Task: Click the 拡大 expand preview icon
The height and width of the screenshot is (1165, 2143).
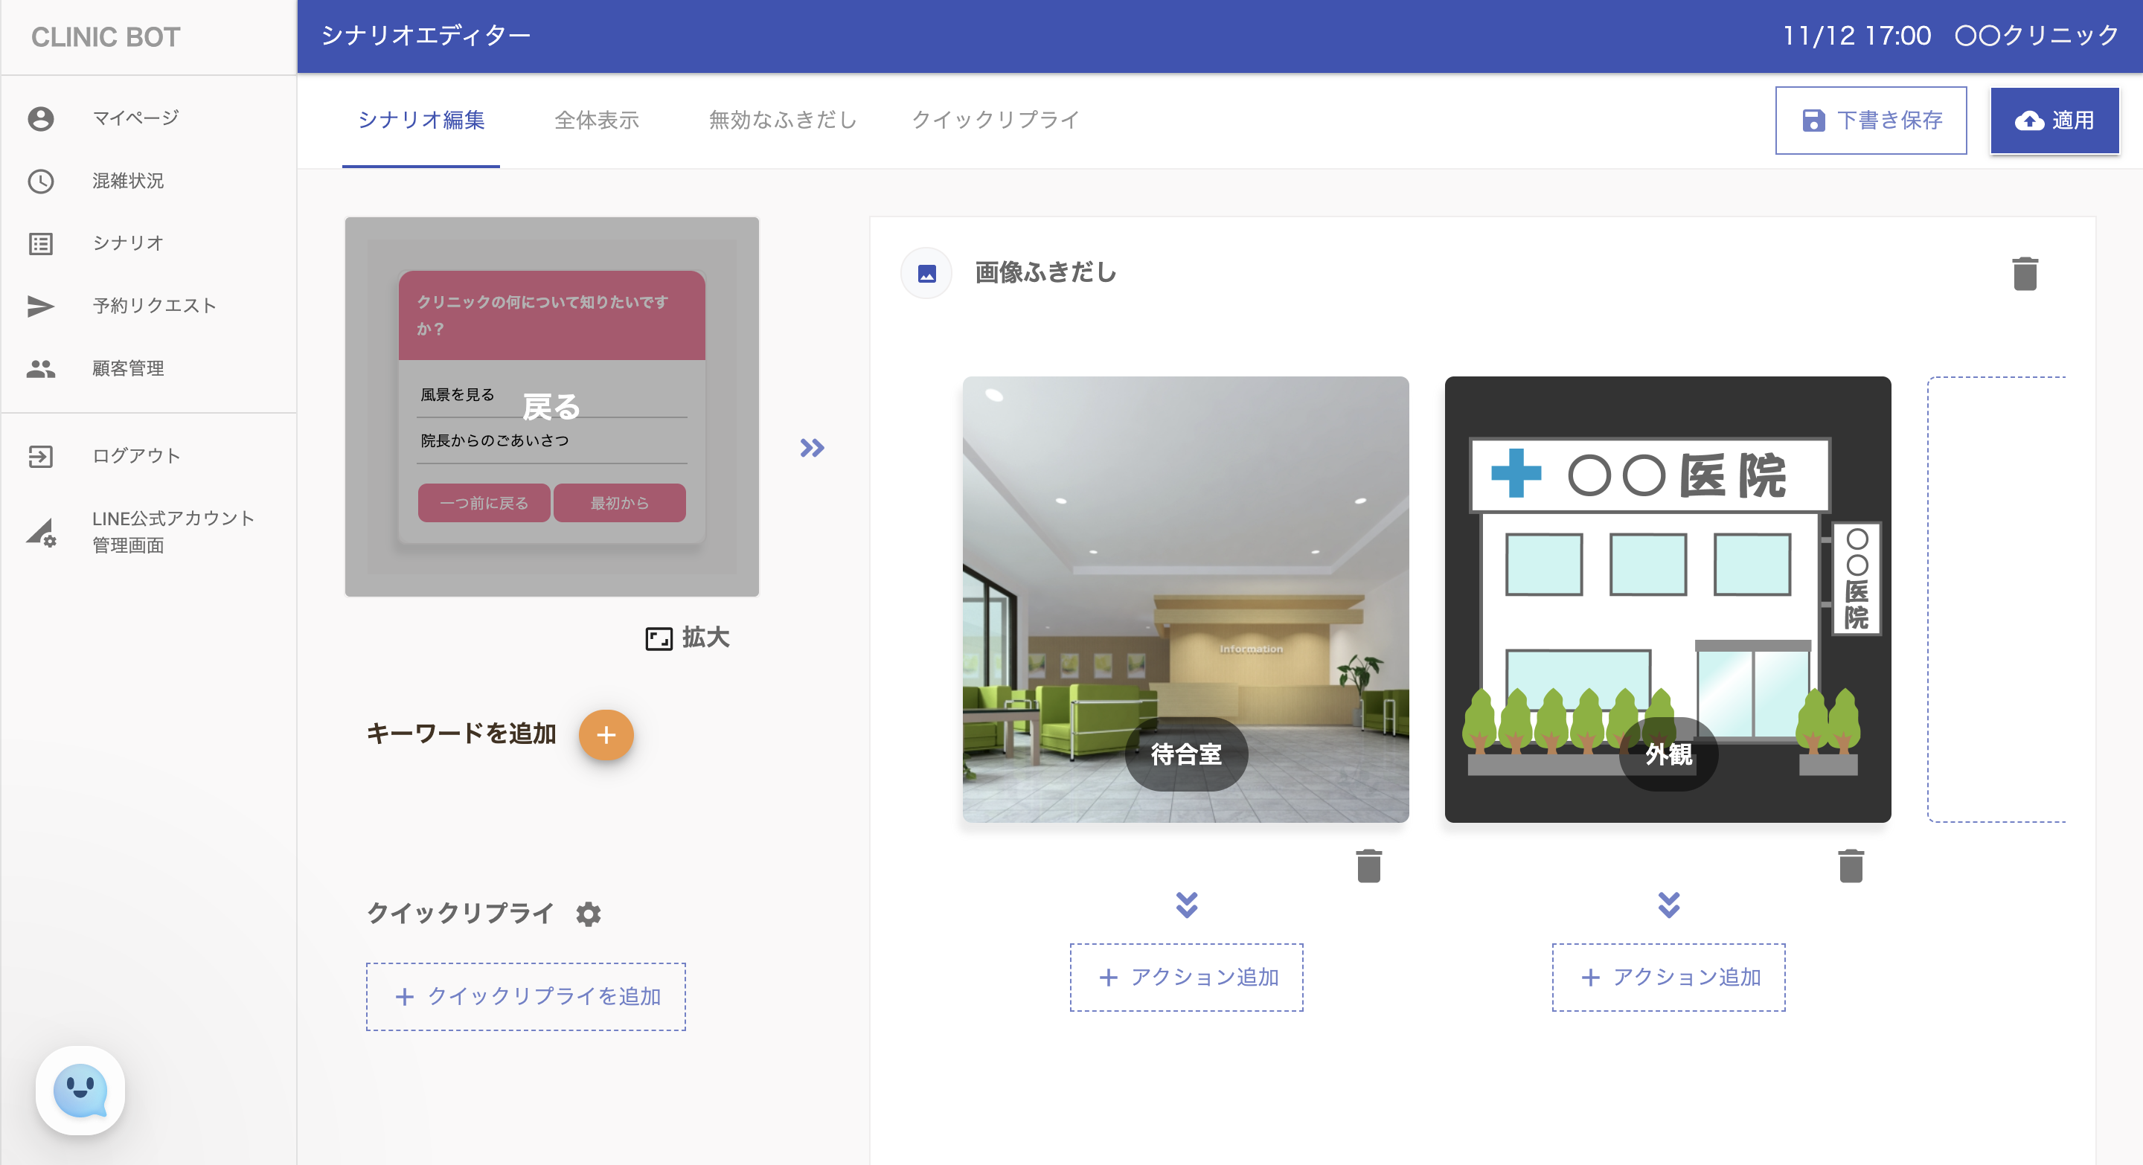Action: (659, 638)
